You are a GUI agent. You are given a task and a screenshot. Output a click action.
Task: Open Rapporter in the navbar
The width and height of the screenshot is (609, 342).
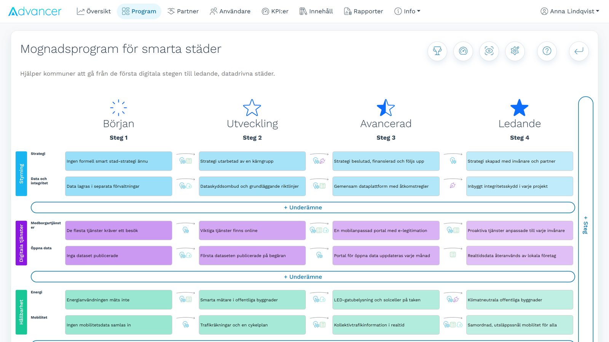[x=363, y=11]
